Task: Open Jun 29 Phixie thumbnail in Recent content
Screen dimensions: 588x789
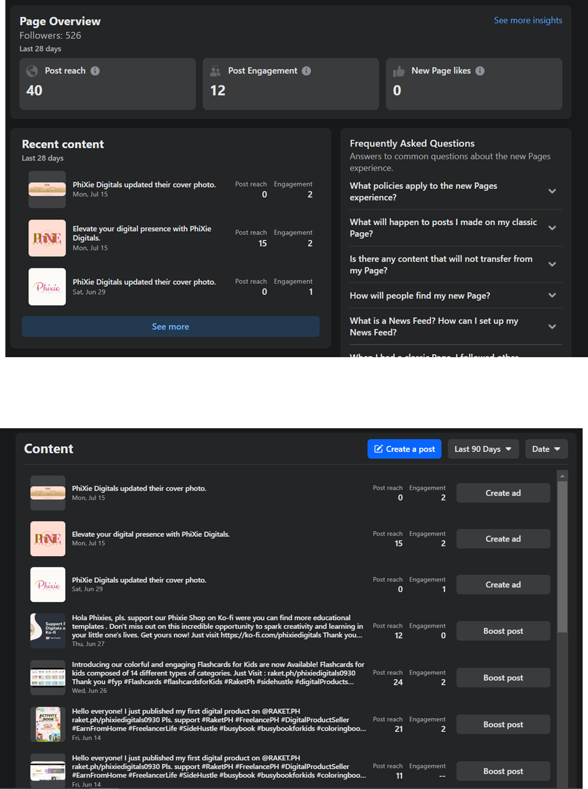Action: (x=47, y=287)
